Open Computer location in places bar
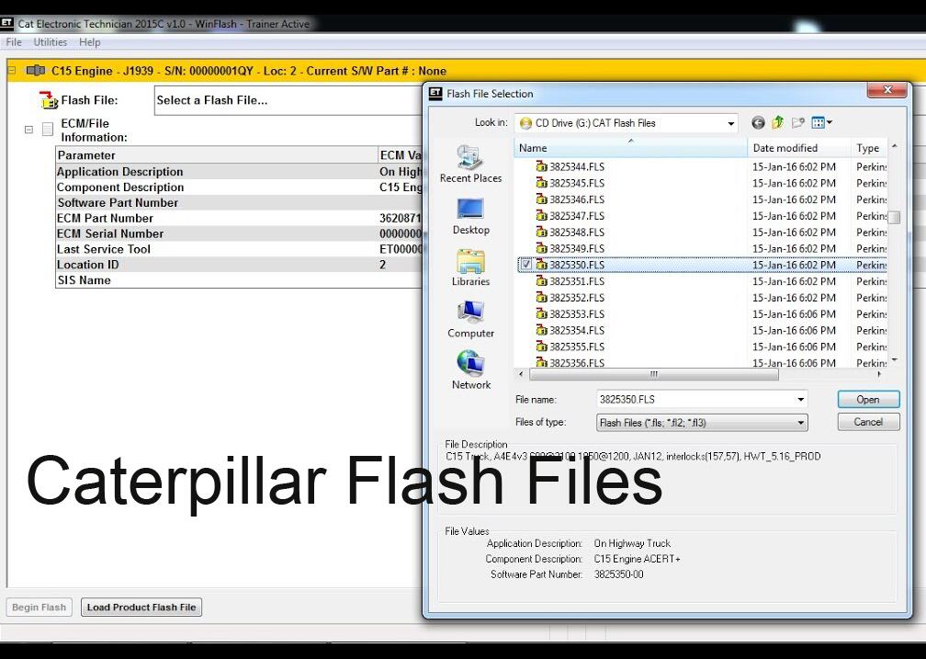The image size is (926, 659). [x=470, y=320]
